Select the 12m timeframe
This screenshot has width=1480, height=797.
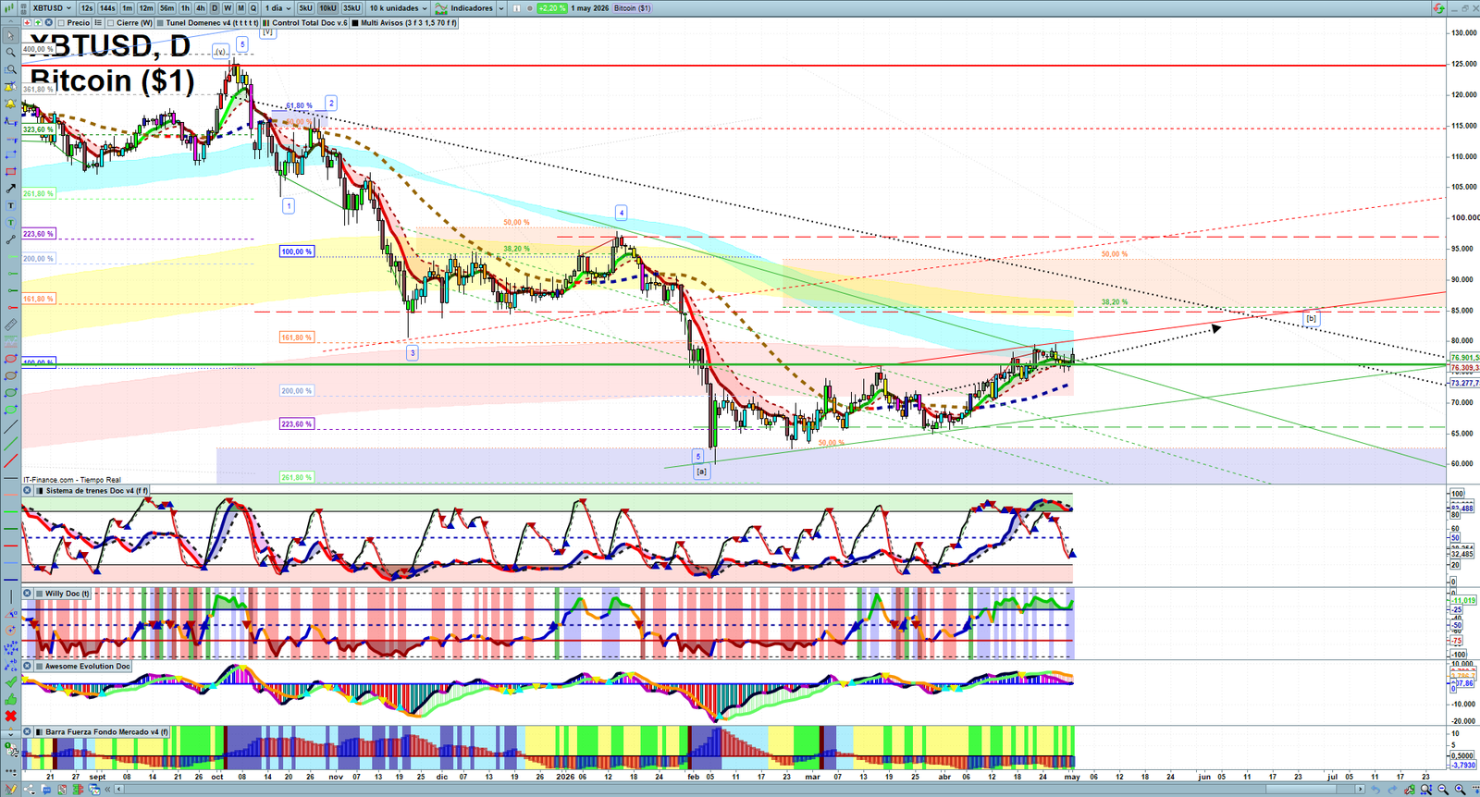pos(146,8)
